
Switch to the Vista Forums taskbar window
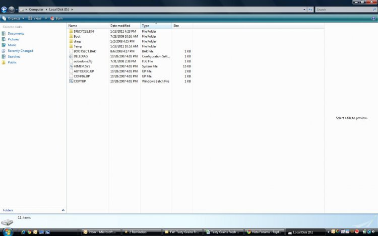[x=264, y=232]
